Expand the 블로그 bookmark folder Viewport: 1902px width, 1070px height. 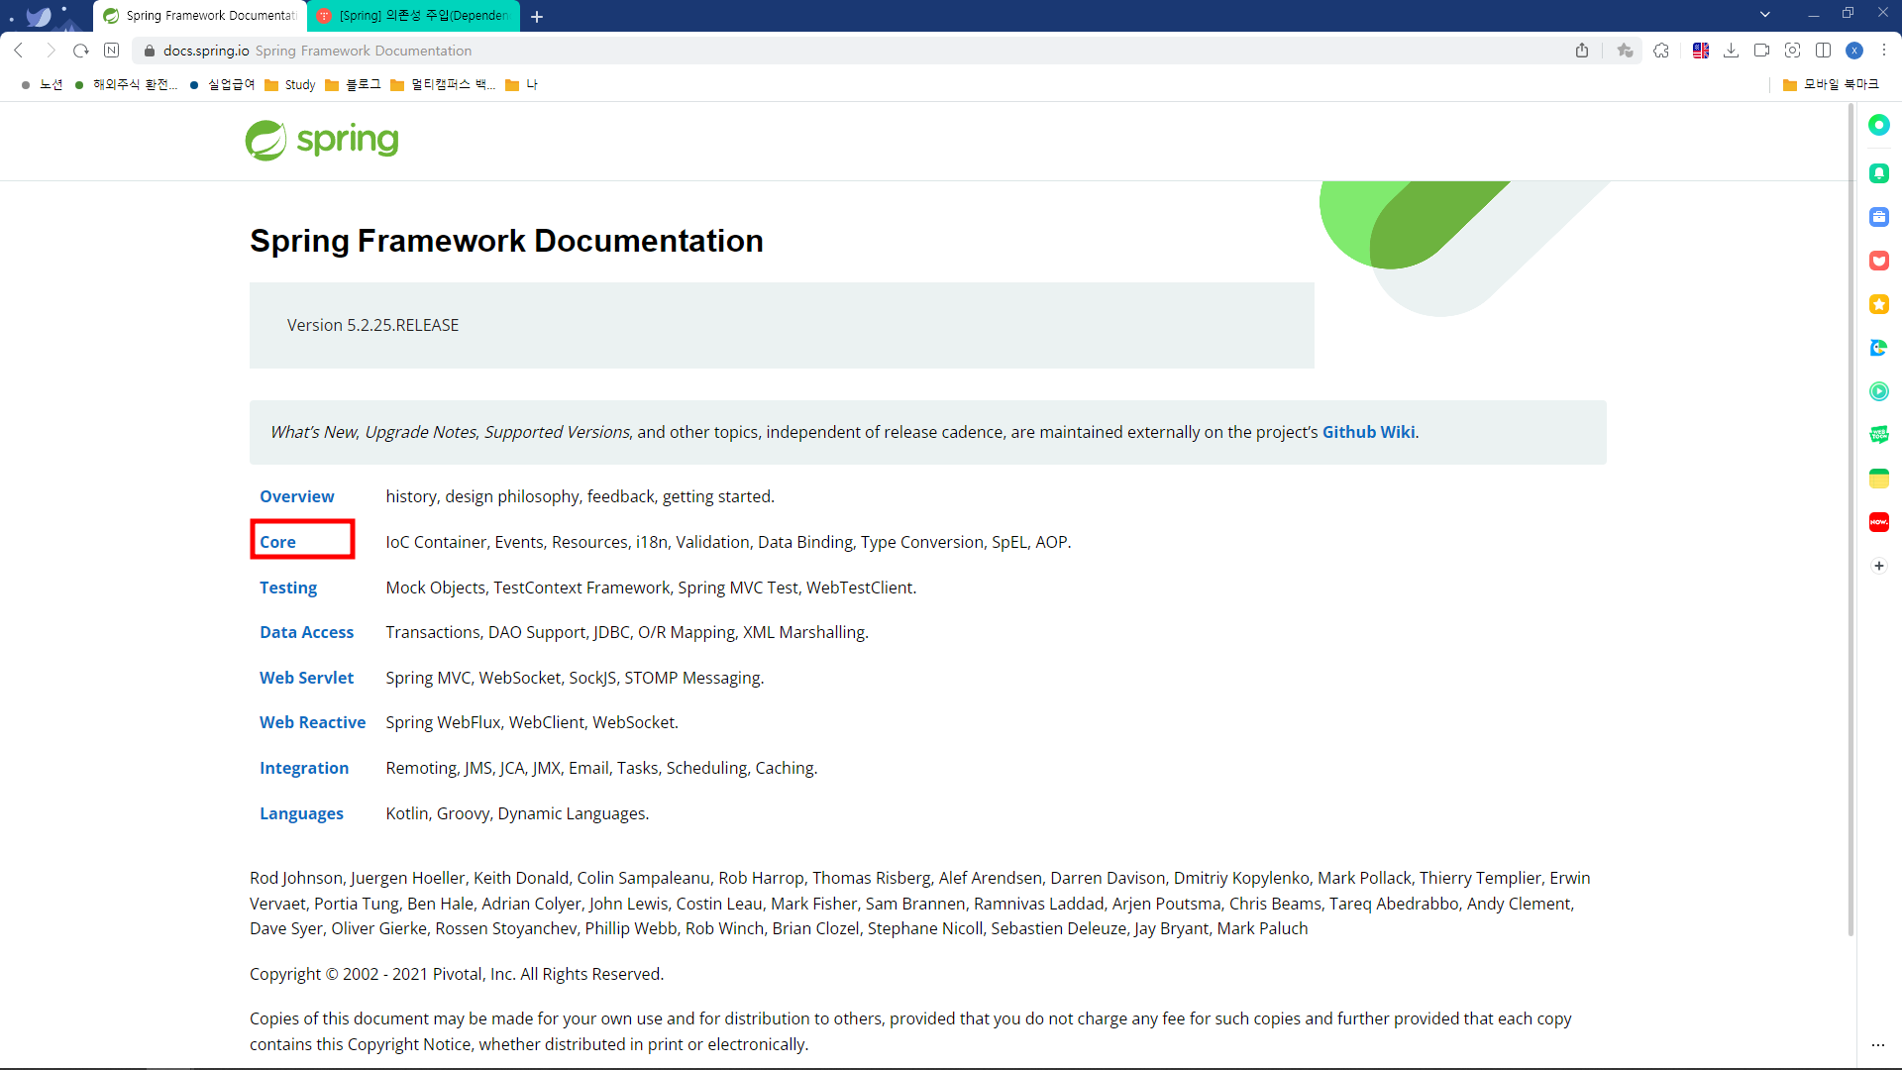(353, 85)
